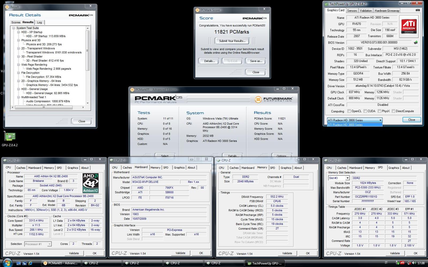This screenshot has width=428, height=267.
Task: Click the BIOS save chip icon in GPU-Z
Action: pyautogui.click(x=416, y=42)
